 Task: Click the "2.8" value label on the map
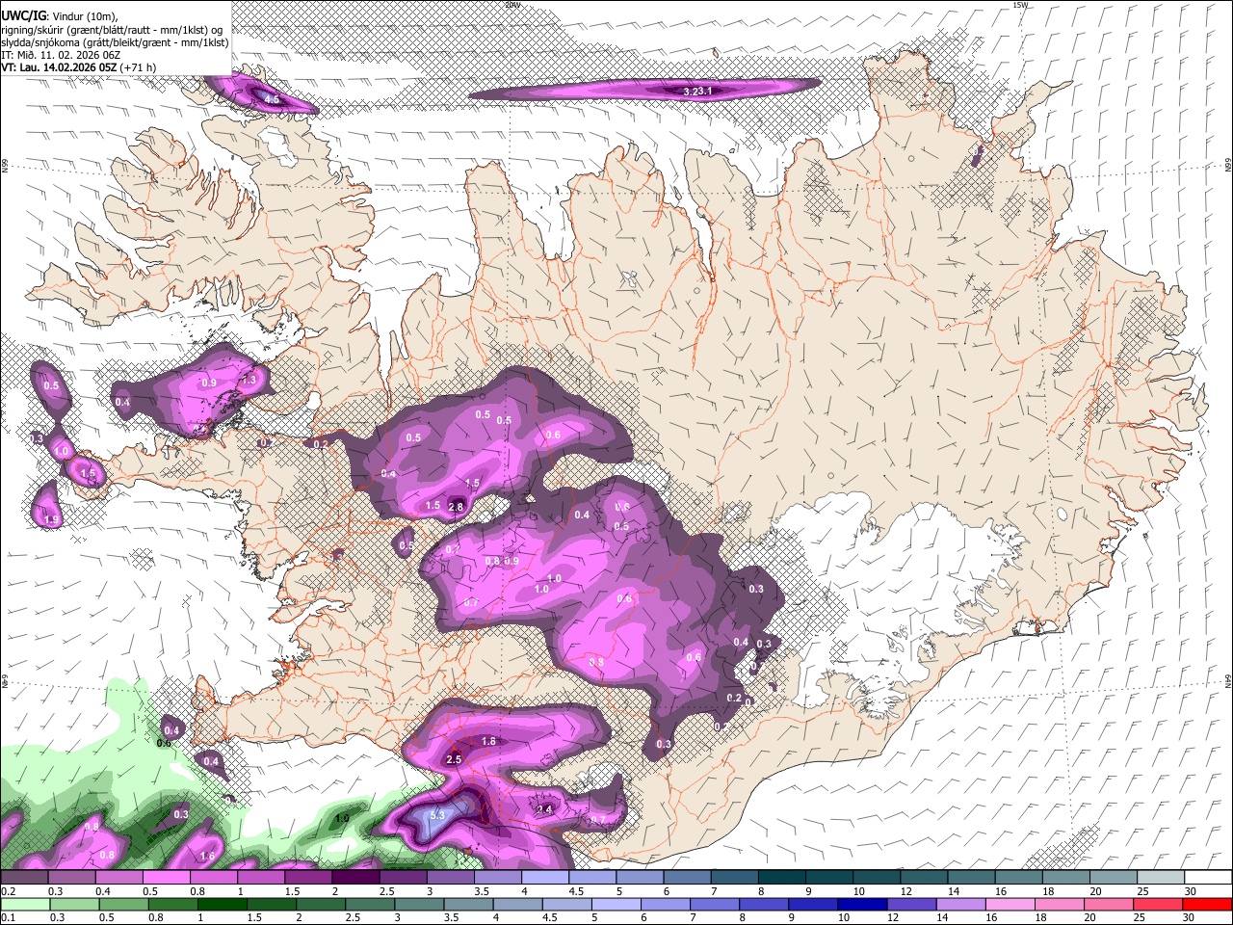[x=457, y=507]
